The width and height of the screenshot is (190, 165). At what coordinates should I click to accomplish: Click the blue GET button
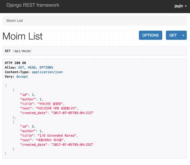(x=173, y=35)
